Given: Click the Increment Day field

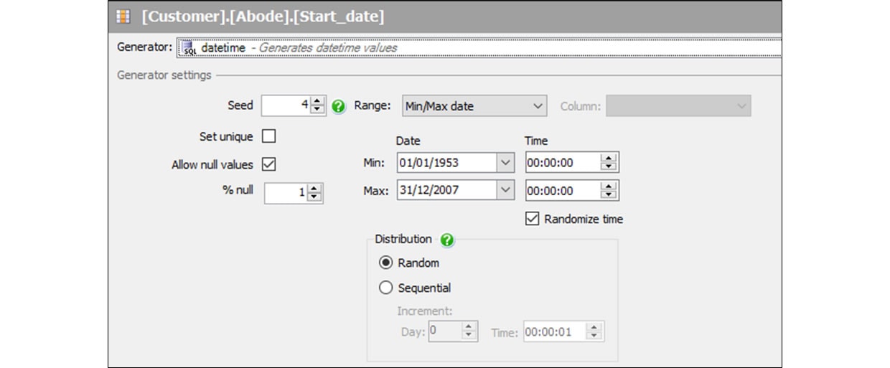Looking at the screenshot, I should pos(445,331).
